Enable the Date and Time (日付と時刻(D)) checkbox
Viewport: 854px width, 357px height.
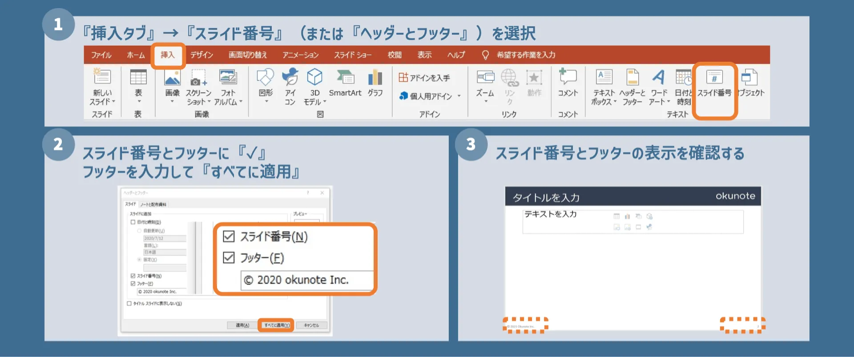point(133,222)
